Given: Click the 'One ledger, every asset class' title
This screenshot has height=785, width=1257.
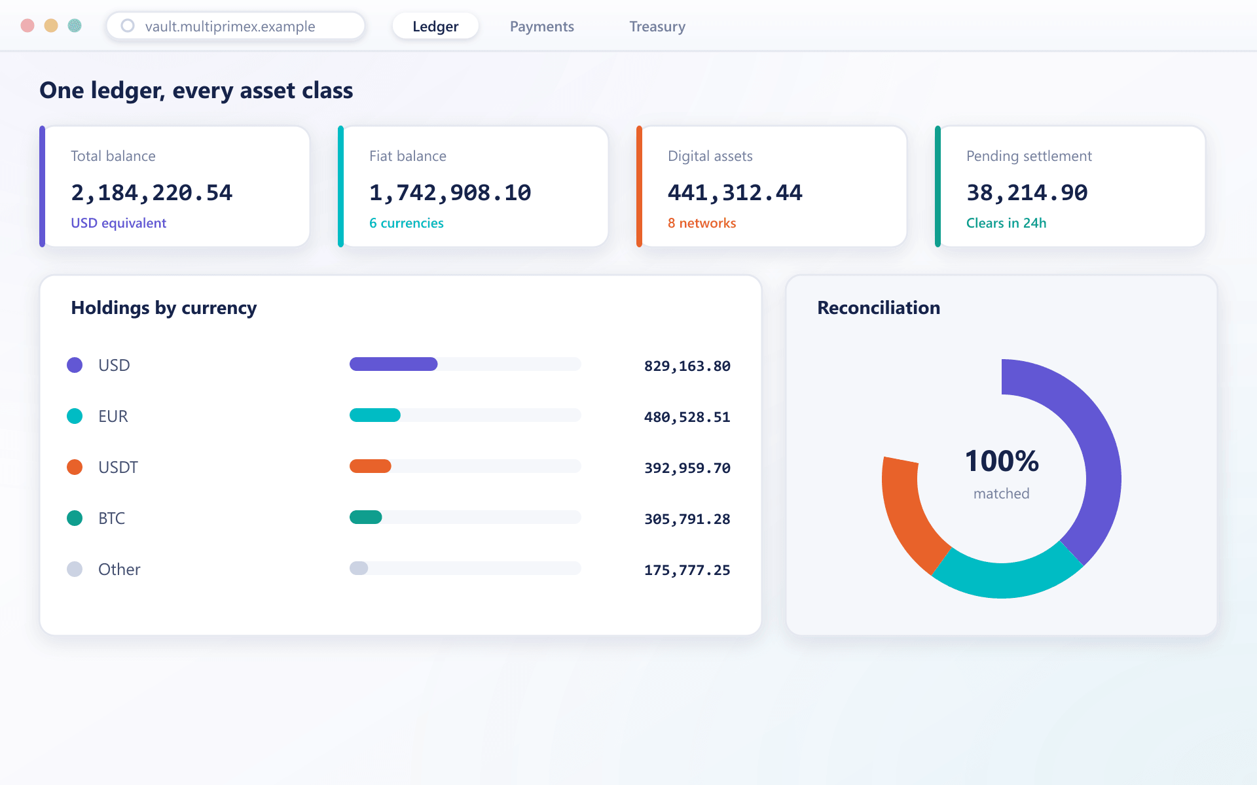Looking at the screenshot, I should (x=196, y=90).
